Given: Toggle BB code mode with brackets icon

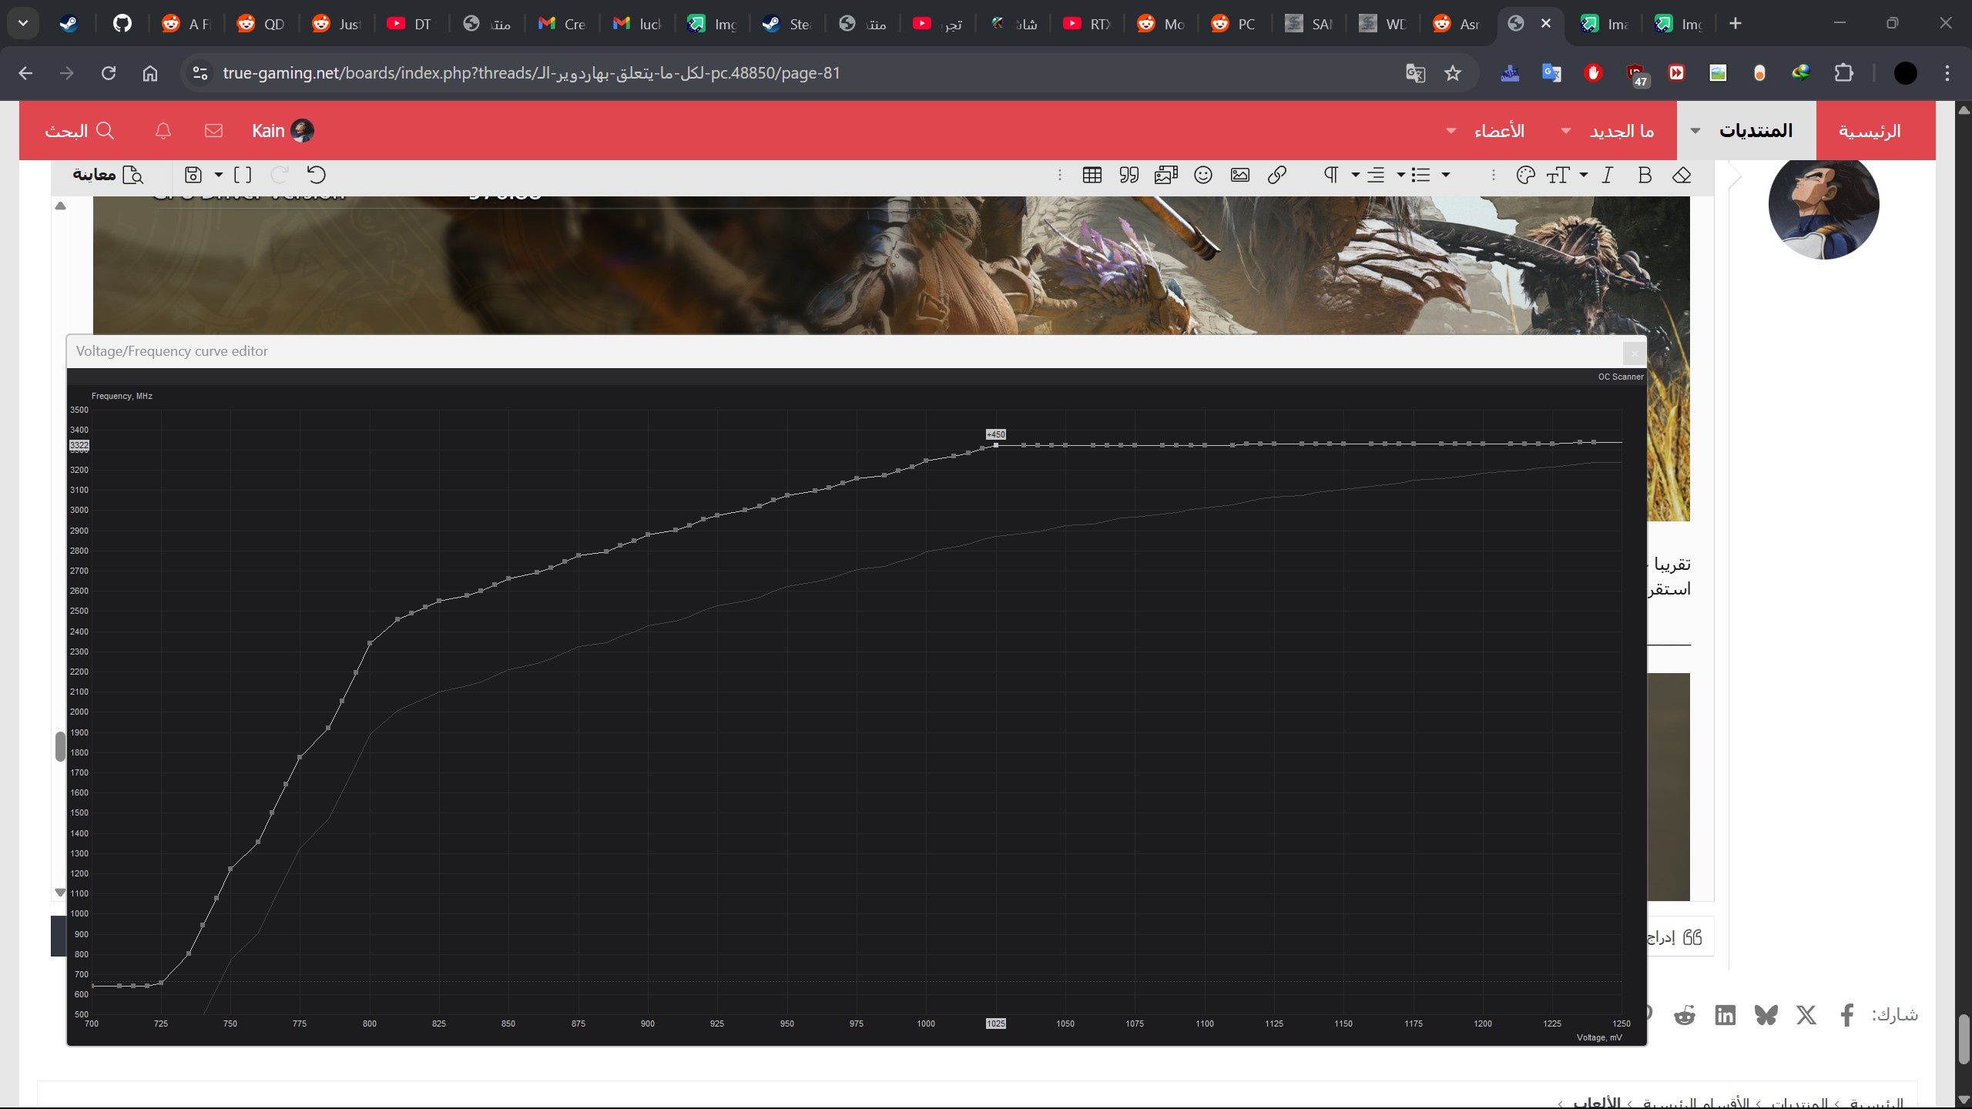Looking at the screenshot, I should 243,176.
